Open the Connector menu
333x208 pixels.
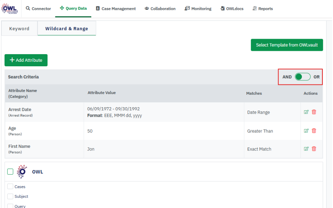point(38,8)
